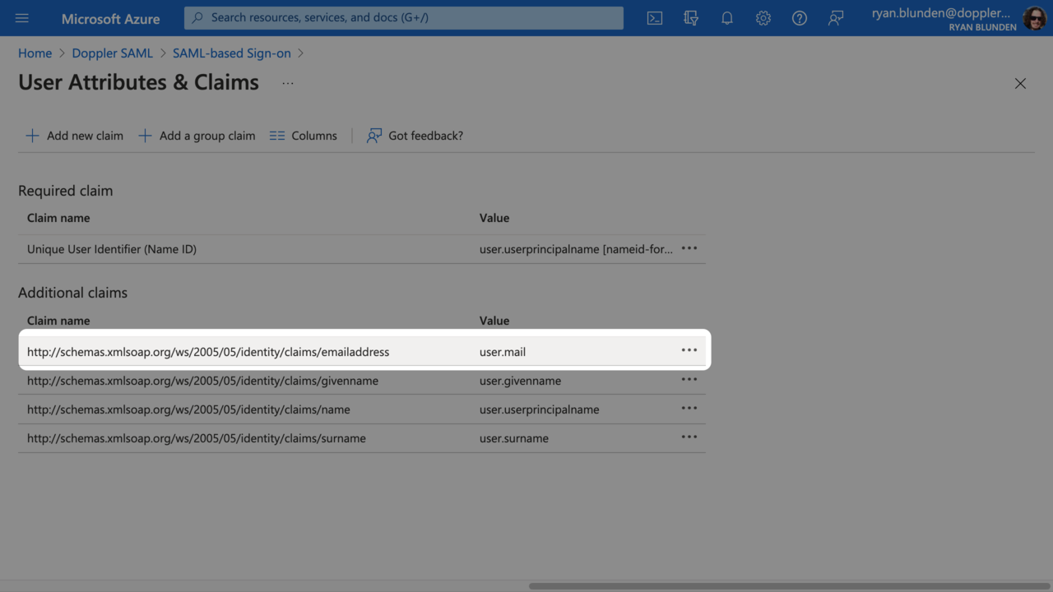Open the Home breadcrumb link

(x=35, y=53)
